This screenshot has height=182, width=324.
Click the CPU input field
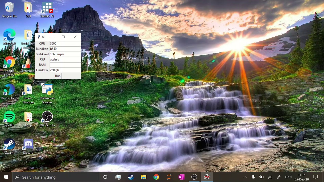65,43
